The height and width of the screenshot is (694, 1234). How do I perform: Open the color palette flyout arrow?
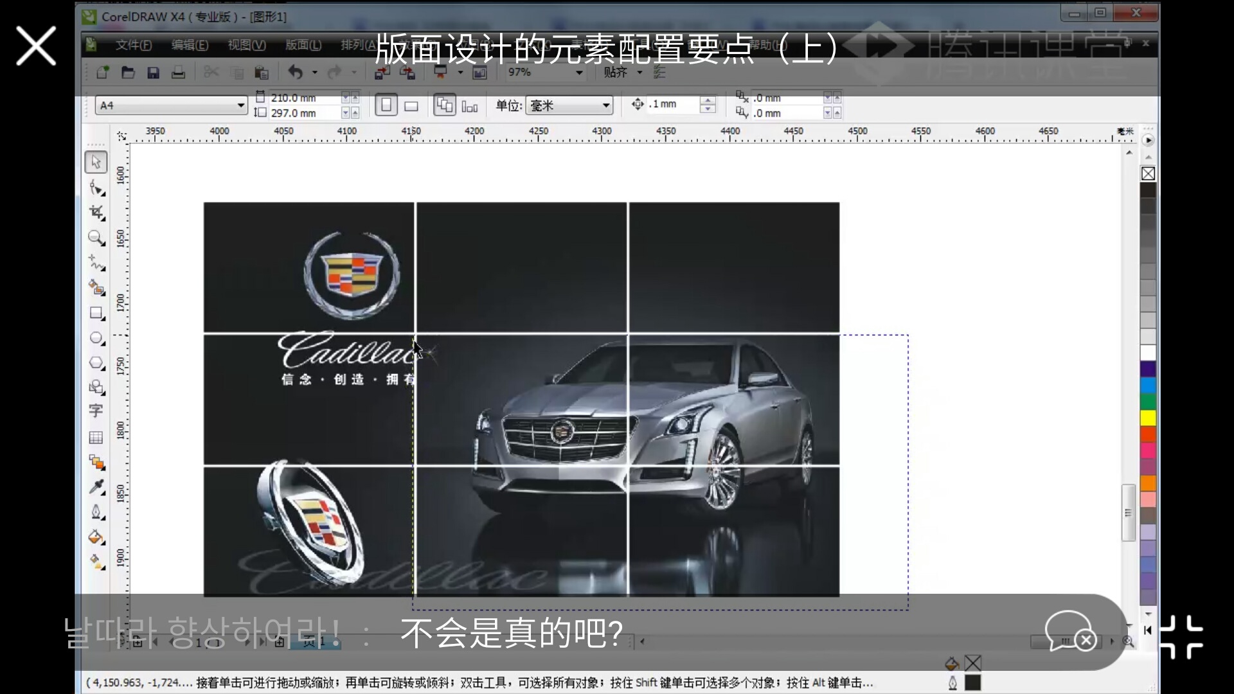[1148, 140]
